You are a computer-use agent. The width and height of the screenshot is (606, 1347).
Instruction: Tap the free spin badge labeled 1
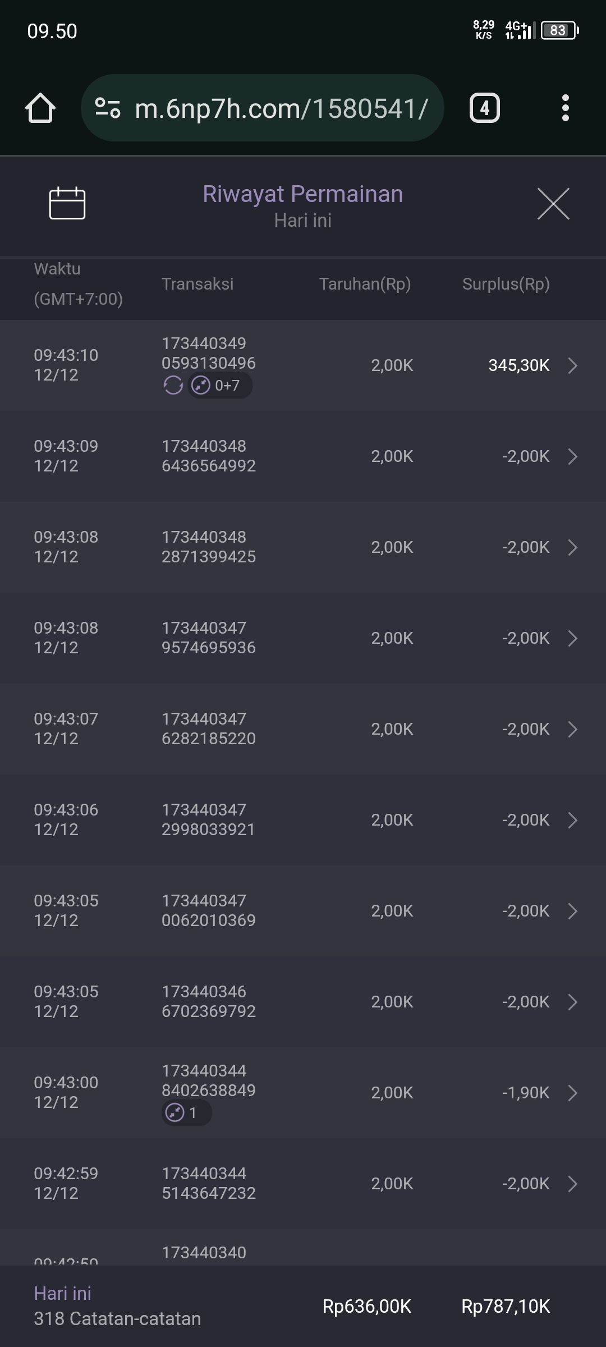click(x=186, y=1112)
